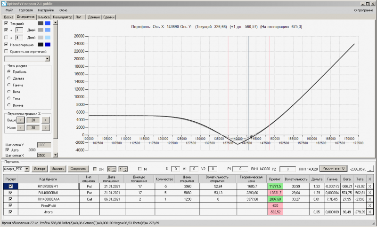Viewport: 377px width, 227px height.
Task: Remove the RI140000BM1 row with X icon
Action: pos(370,193)
